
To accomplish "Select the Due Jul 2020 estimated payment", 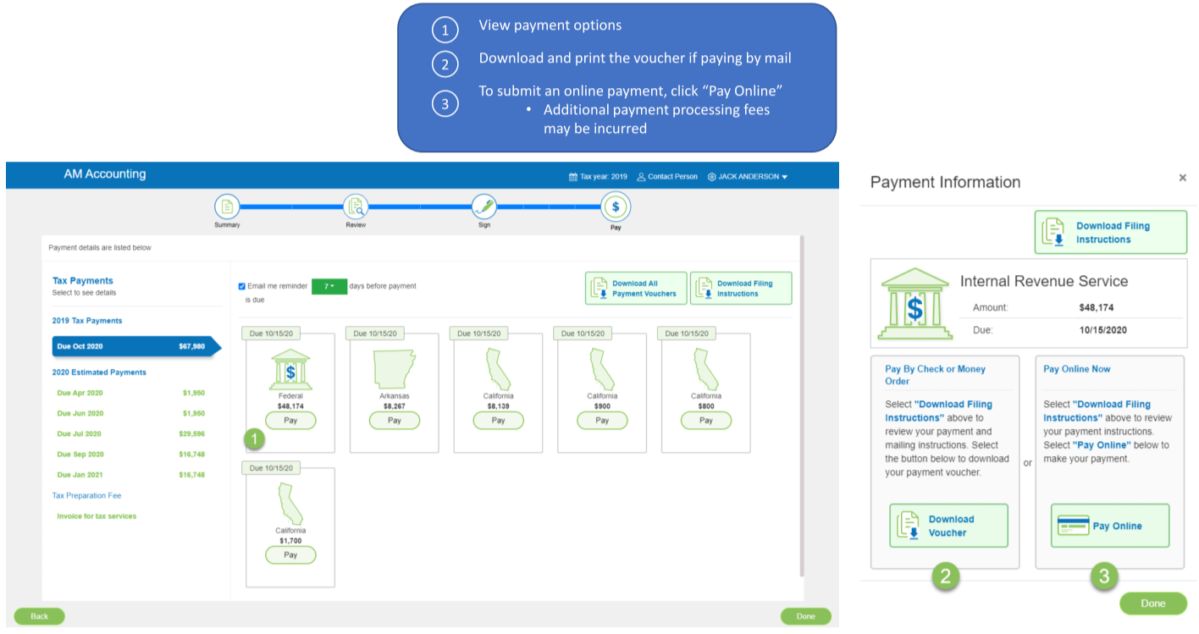I will pyautogui.click(x=130, y=433).
